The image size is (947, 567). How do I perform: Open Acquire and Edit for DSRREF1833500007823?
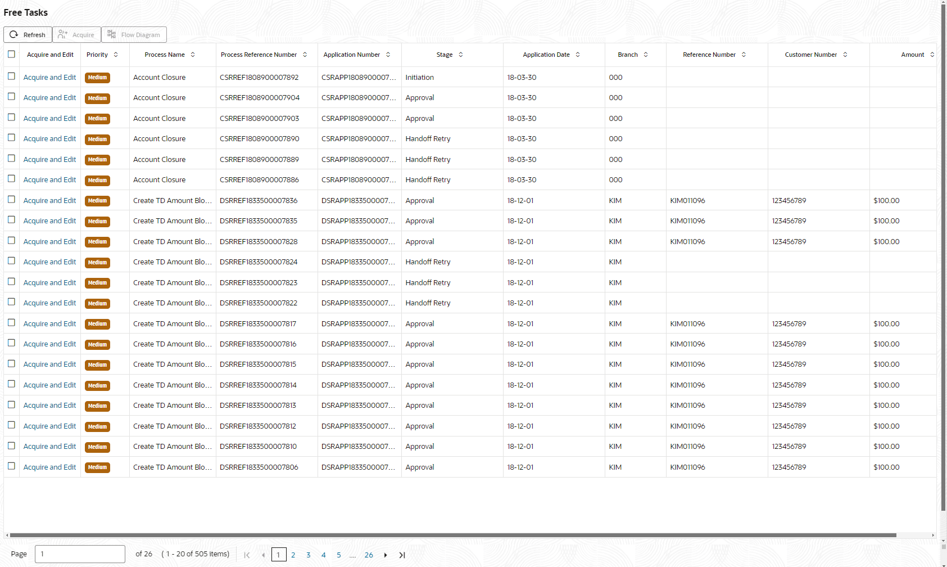(49, 283)
